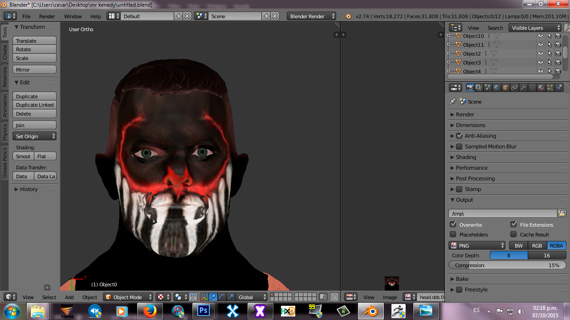570x320 pixels.
Task: Collapse the Output panel
Action: click(464, 200)
